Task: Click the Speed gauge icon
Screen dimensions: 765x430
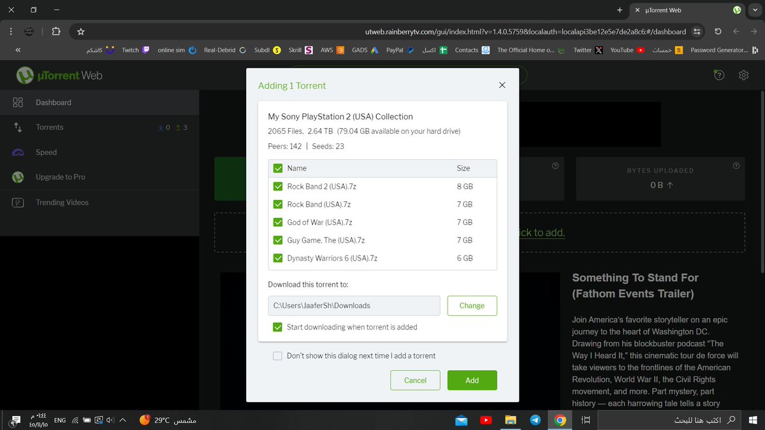Action: coord(18,152)
